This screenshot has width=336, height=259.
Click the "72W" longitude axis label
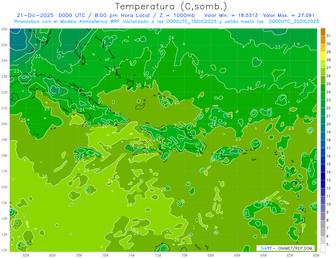pyautogui.click(x=158, y=255)
